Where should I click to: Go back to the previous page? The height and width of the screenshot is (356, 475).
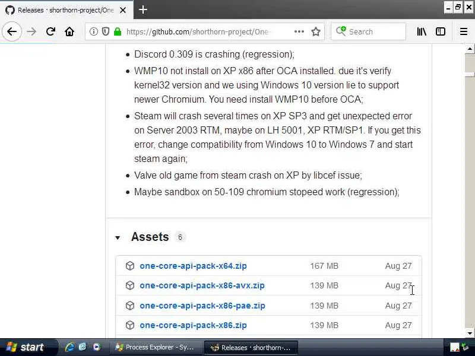click(x=12, y=32)
